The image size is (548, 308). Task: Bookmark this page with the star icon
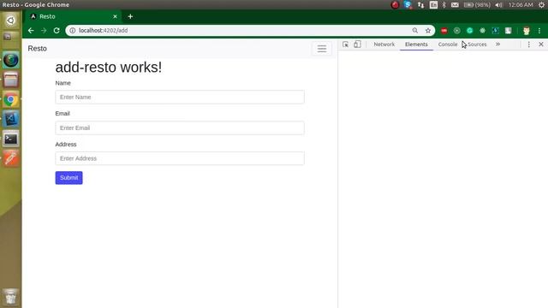point(428,31)
